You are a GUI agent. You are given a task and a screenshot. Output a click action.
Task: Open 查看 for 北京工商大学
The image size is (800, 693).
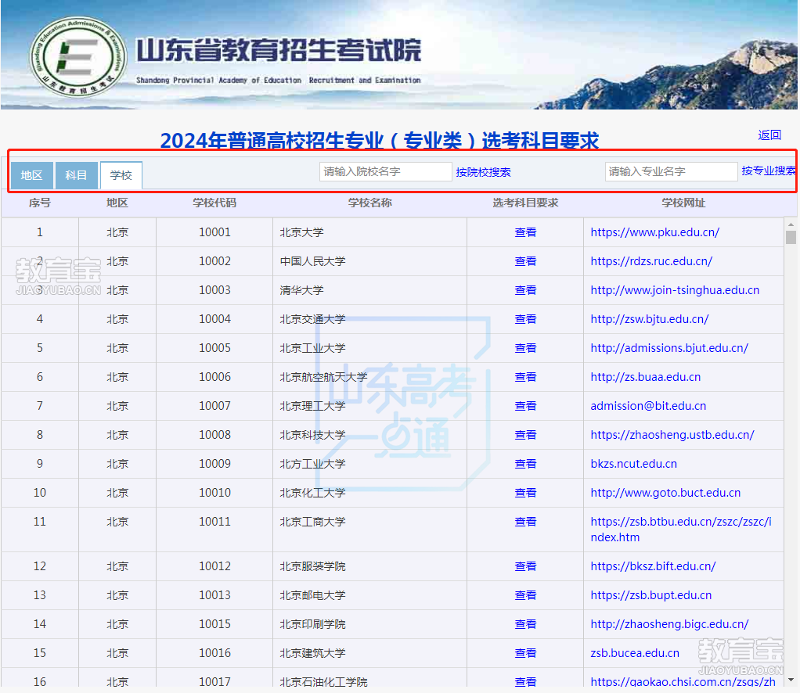(525, 522)
